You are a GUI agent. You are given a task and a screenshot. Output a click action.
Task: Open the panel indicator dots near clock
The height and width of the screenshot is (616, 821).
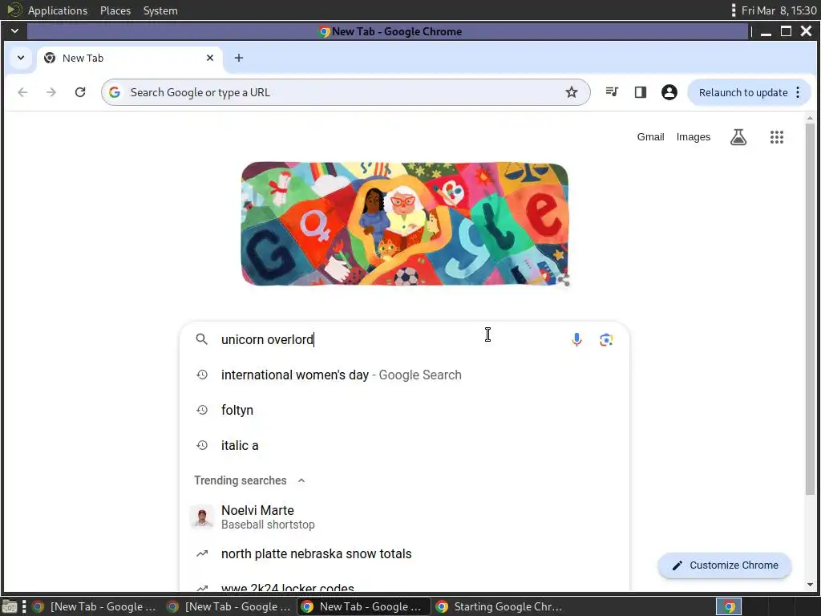pos(733,10)
